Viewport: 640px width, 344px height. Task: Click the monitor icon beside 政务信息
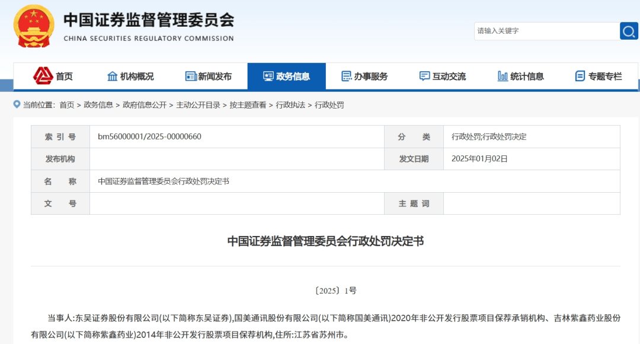point(268,76)
